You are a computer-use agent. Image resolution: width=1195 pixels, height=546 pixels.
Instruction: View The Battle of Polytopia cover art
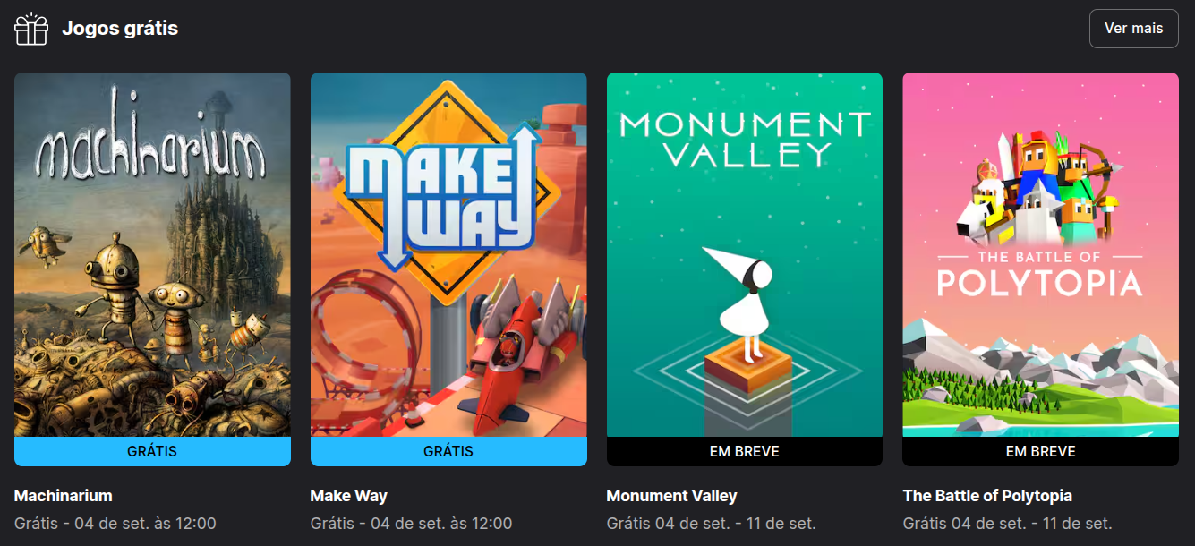click(1040, 255)
